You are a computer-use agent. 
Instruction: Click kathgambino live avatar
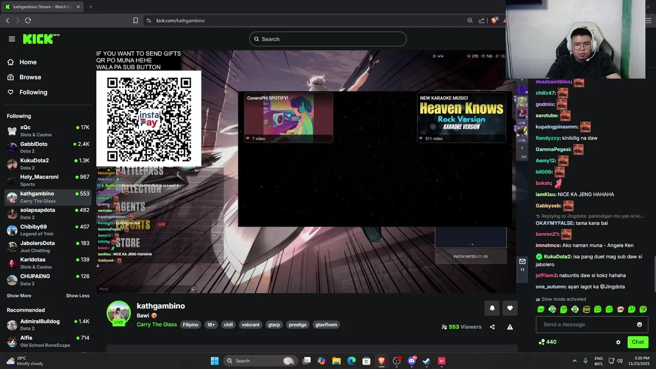pyautogui.click(x=118, y=313)
